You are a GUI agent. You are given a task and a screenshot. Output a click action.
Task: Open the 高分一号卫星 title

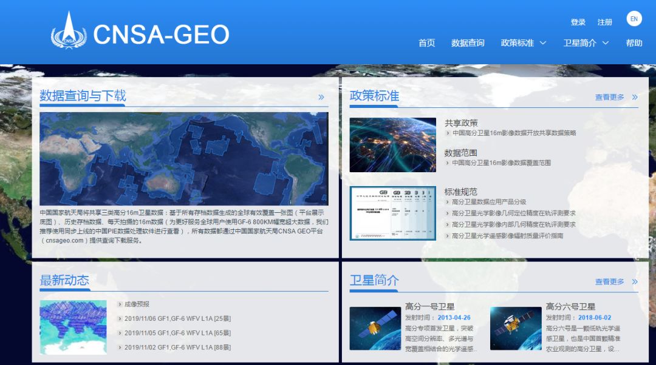[429, 307]
